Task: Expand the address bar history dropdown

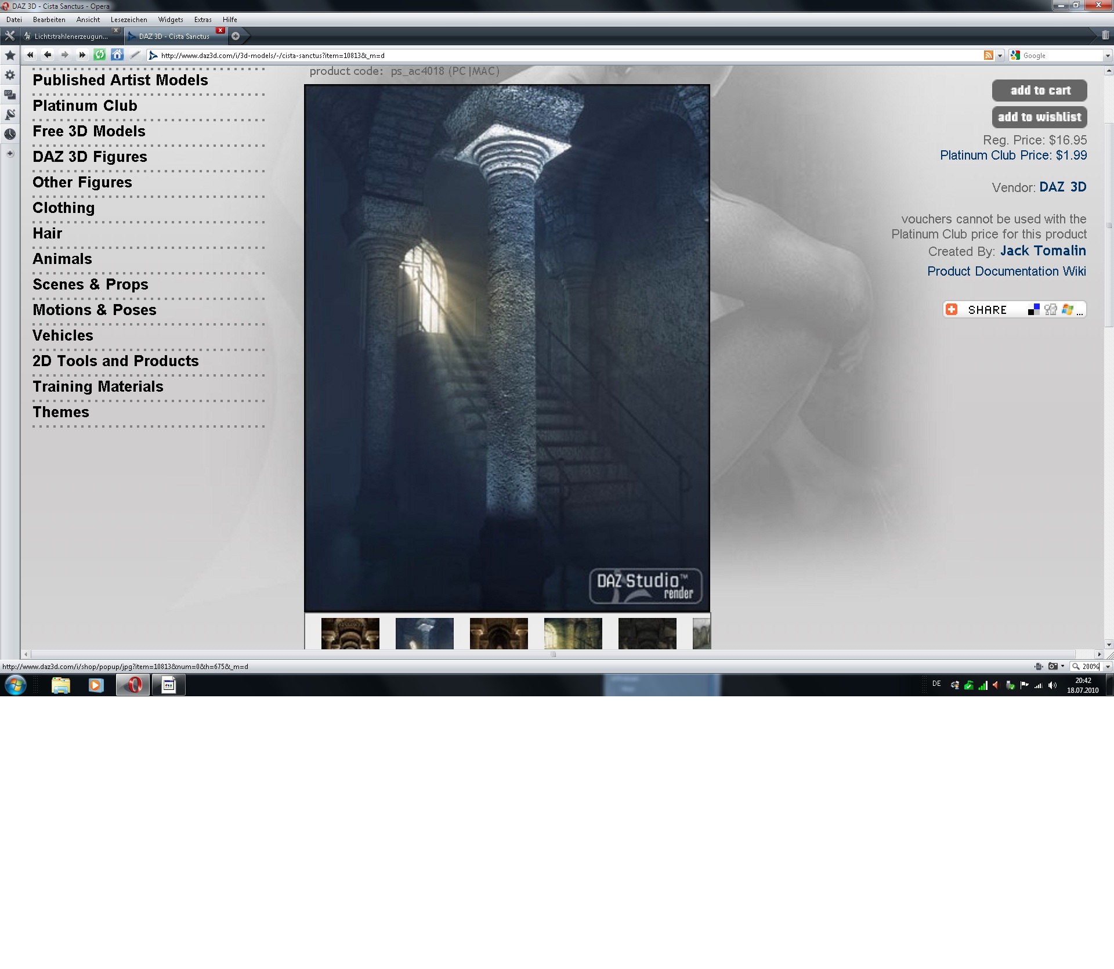Action: (1000, 56)
